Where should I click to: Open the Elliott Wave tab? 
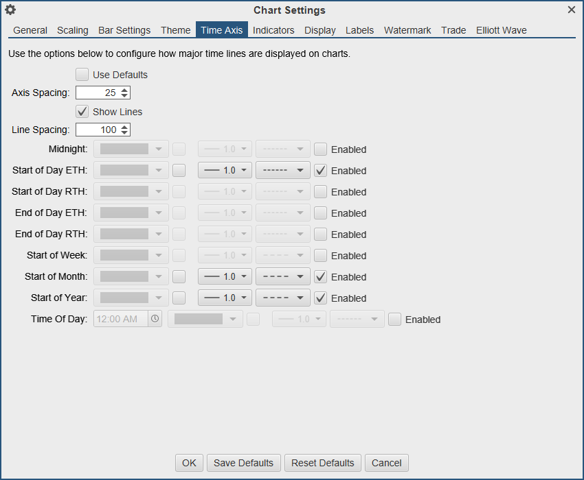pyautogui.click(x=502, y=30)
